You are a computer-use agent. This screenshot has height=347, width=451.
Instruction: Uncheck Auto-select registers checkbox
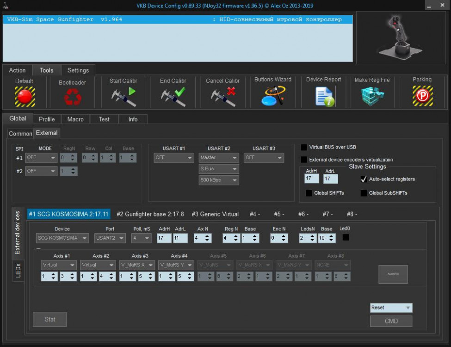(x=364, y=179)
